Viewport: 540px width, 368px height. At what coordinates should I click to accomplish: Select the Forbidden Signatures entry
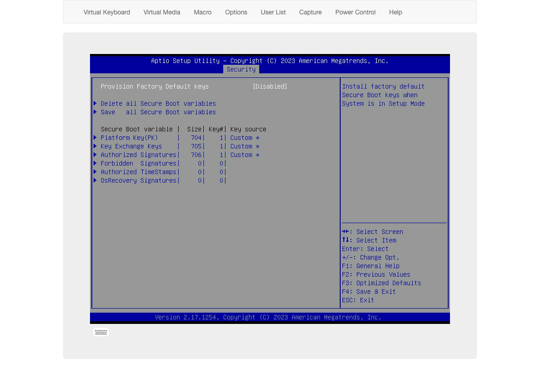click(x=139, y=163)
